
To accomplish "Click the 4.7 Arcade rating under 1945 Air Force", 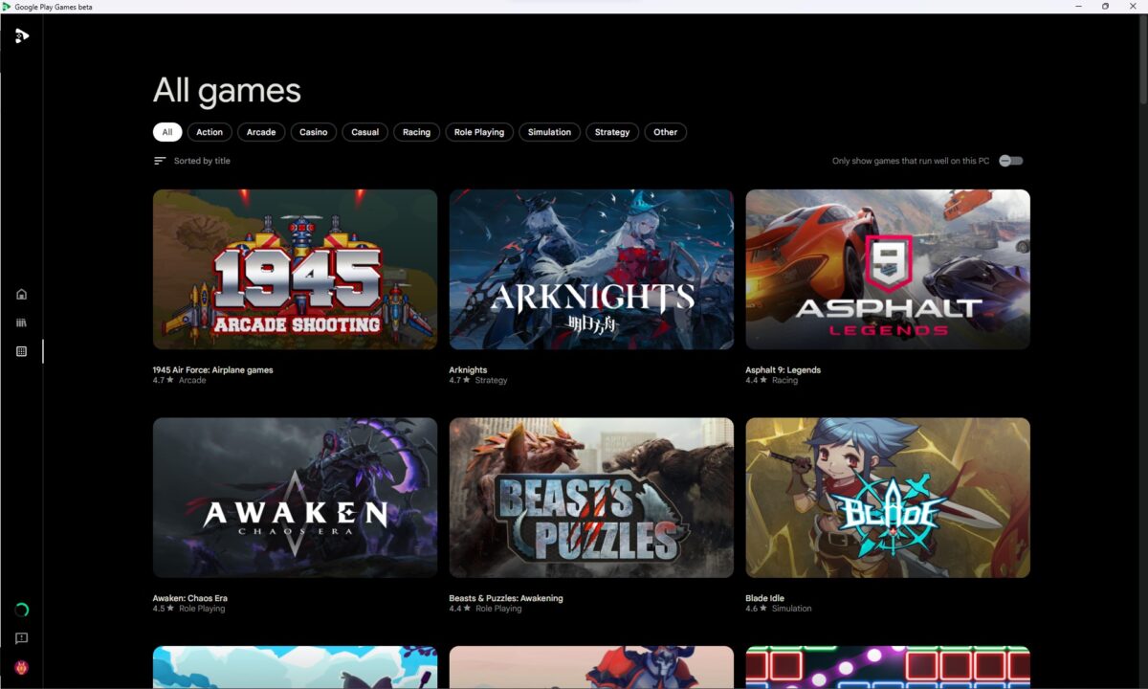I will click(x=179, y=380).
